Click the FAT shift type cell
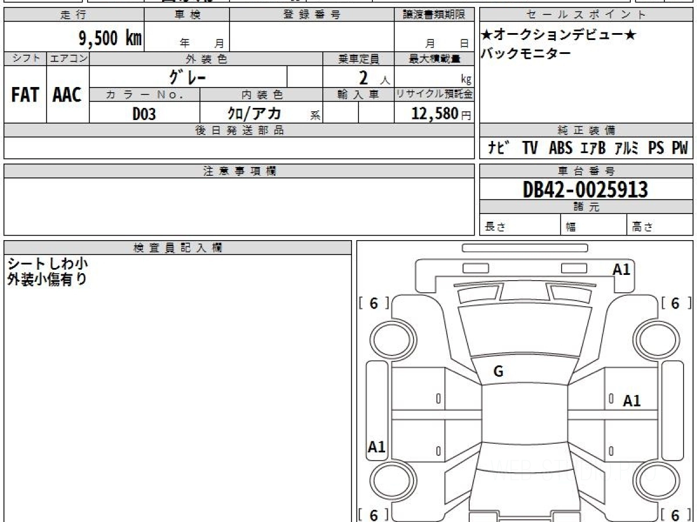This screenshot has width=697, height=522. point(25,95)
